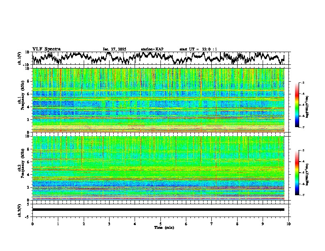This screenshot has height=251, width=325.
Task: Click the black ch.3 voltage bar
Action: click(x=158, y=210)
